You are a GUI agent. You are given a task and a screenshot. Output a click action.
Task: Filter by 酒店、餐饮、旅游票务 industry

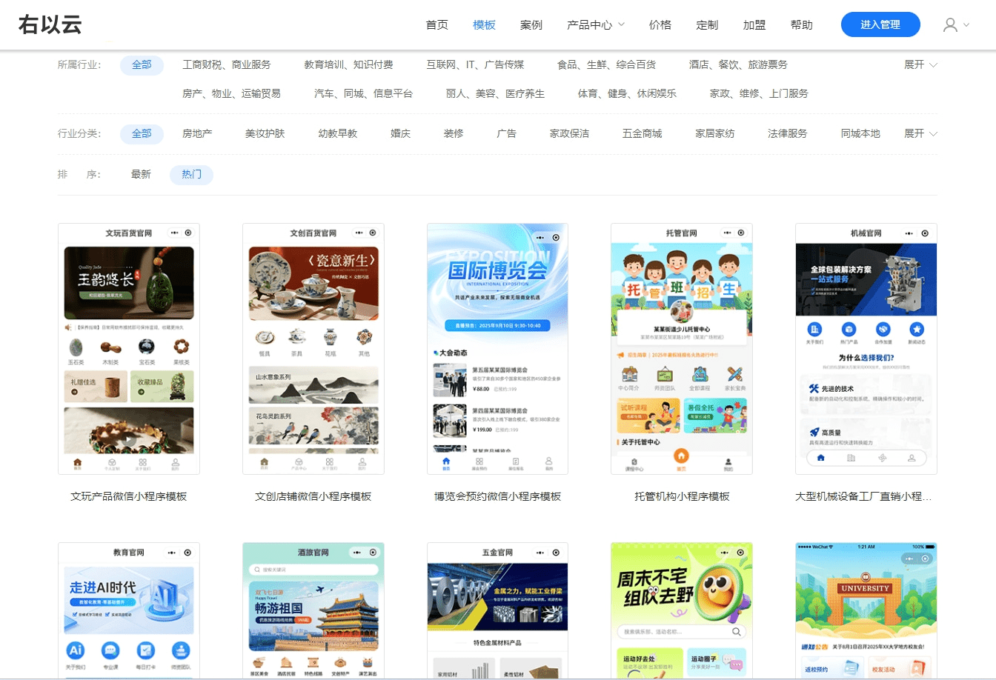pos(738,65)
